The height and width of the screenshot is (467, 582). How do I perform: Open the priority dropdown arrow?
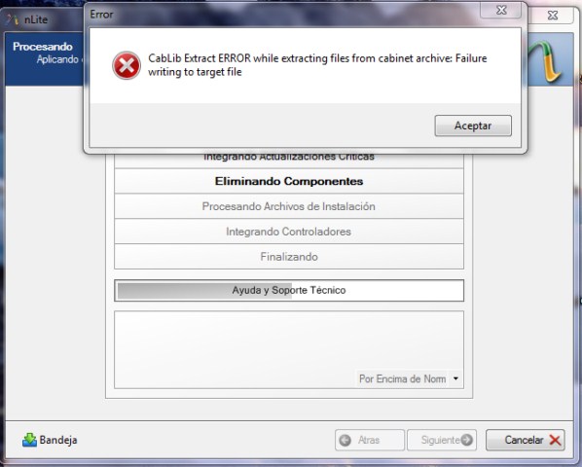point(455,378)
